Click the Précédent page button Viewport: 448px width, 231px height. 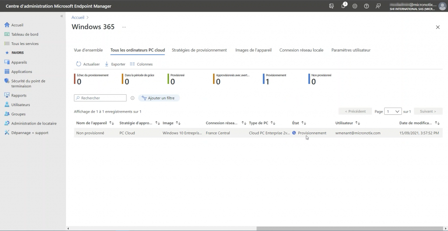coord(355,111)
